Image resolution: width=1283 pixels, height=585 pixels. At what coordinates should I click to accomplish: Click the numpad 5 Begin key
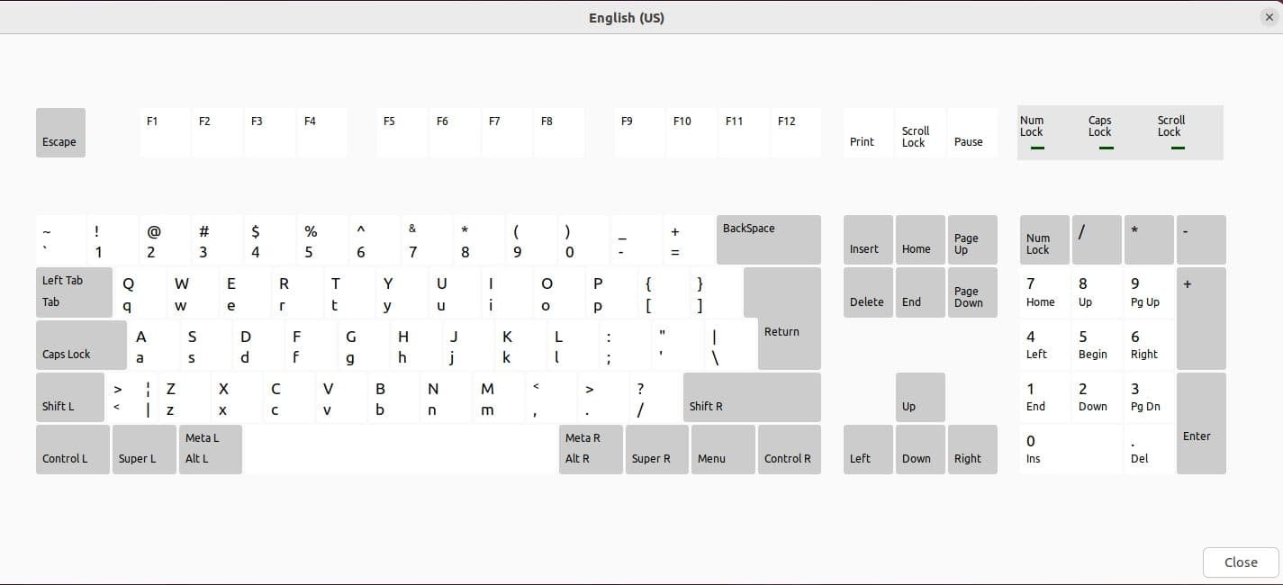[x=1095, y=345]
